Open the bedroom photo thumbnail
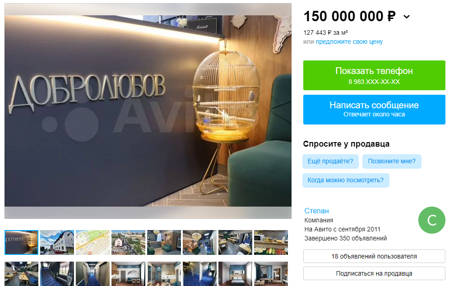The width and height of the screenshot is (454, 286). tap(235, 274)
